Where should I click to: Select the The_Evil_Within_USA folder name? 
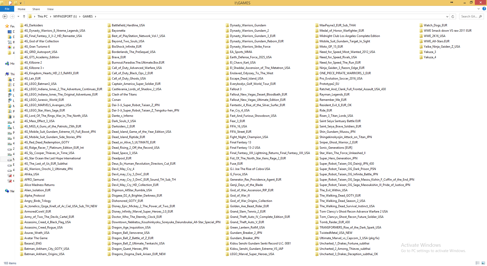[334, 190]
